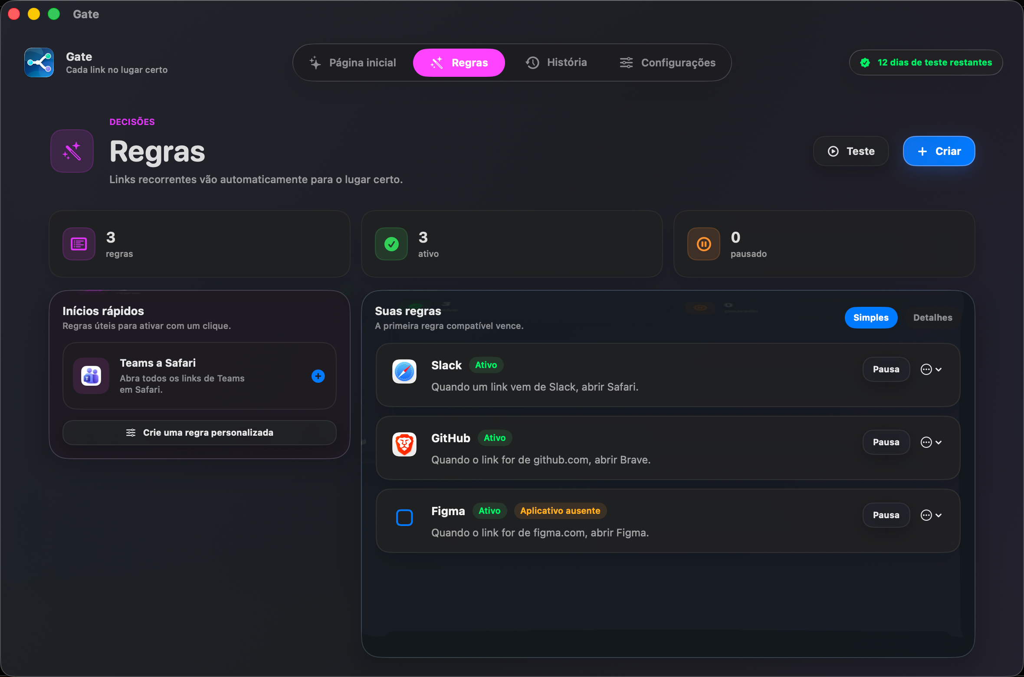Screen dimensions: 1024x677
Task: Click the orange pause pausado icon
Action: point(704,244)
